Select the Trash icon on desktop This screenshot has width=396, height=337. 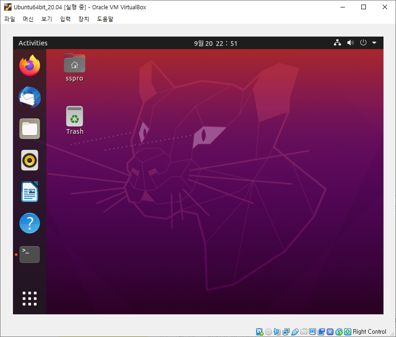[75, 120]
